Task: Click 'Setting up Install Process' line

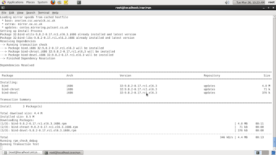Action: [21, 31]
